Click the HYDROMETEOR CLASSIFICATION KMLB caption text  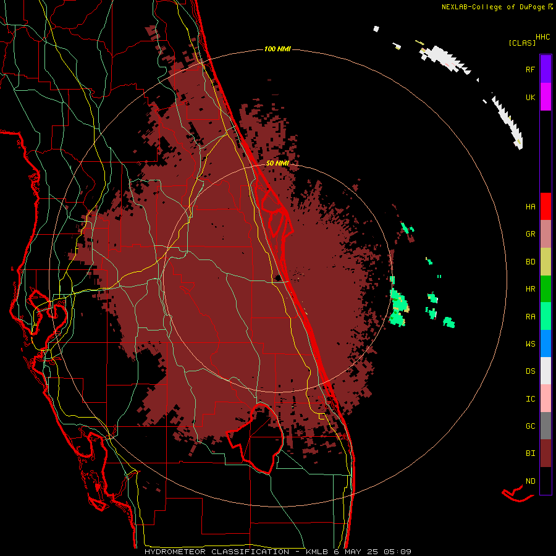(x=277, y=552)
